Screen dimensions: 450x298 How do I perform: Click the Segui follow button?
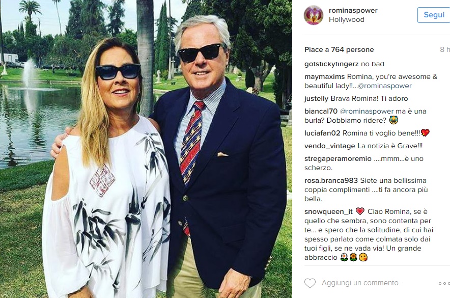pyautogui.click(x=434, y=15)
